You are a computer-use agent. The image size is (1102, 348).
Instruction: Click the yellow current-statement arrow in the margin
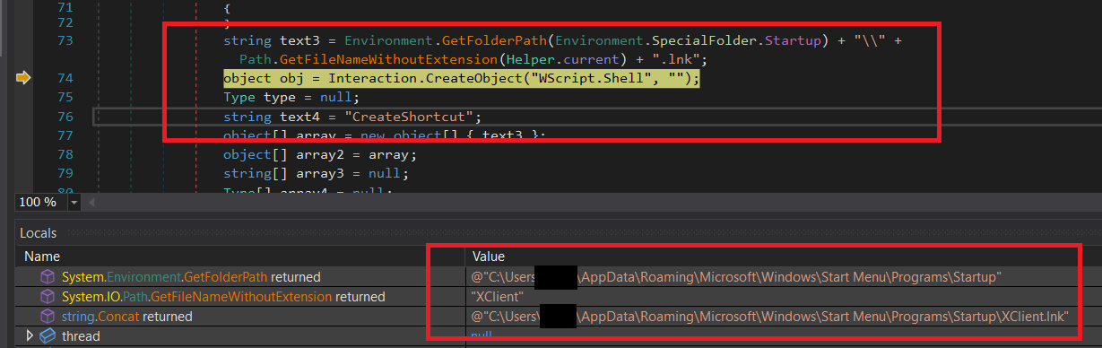pyautogui.click(x=23, y=78)
